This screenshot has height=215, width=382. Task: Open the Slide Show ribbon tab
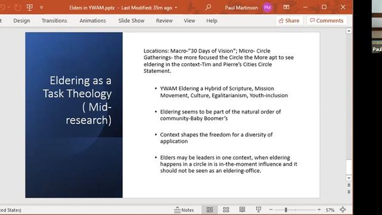pyautogui.click(x=131, y=21)
